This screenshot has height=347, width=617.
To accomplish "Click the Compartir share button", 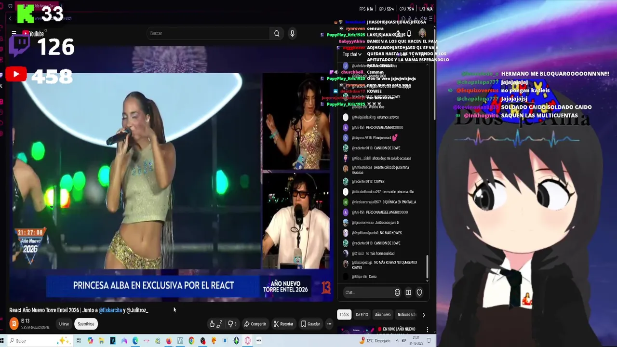I will point(255,324).
